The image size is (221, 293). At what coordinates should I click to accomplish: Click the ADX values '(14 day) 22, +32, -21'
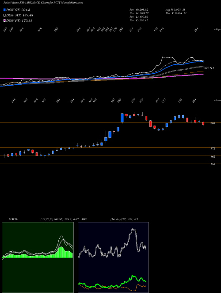click(124, 219)
